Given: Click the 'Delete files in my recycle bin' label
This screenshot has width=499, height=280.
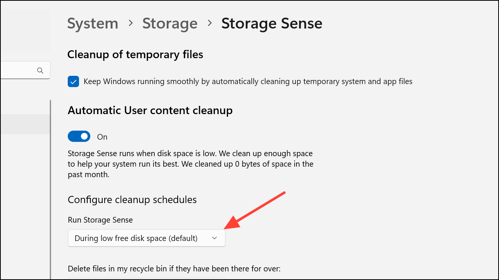Looking at the screenshot, I should [x=174, y=268].
